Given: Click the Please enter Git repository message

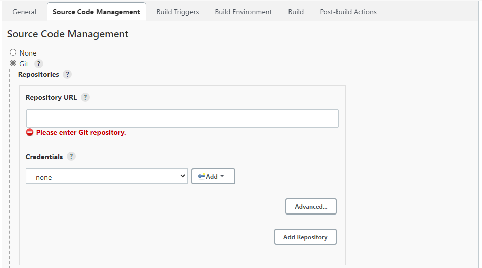Looking at the screenshot, I should [81, 132].
